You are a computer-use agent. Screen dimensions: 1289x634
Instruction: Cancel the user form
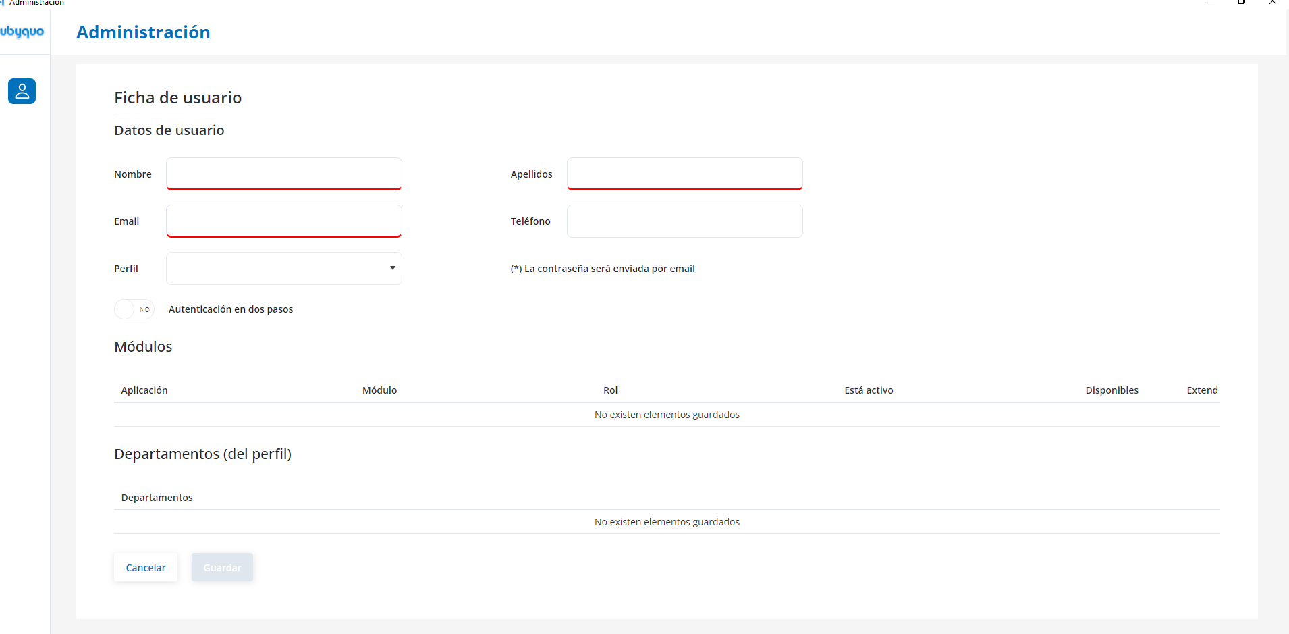[x=146, y=567]
